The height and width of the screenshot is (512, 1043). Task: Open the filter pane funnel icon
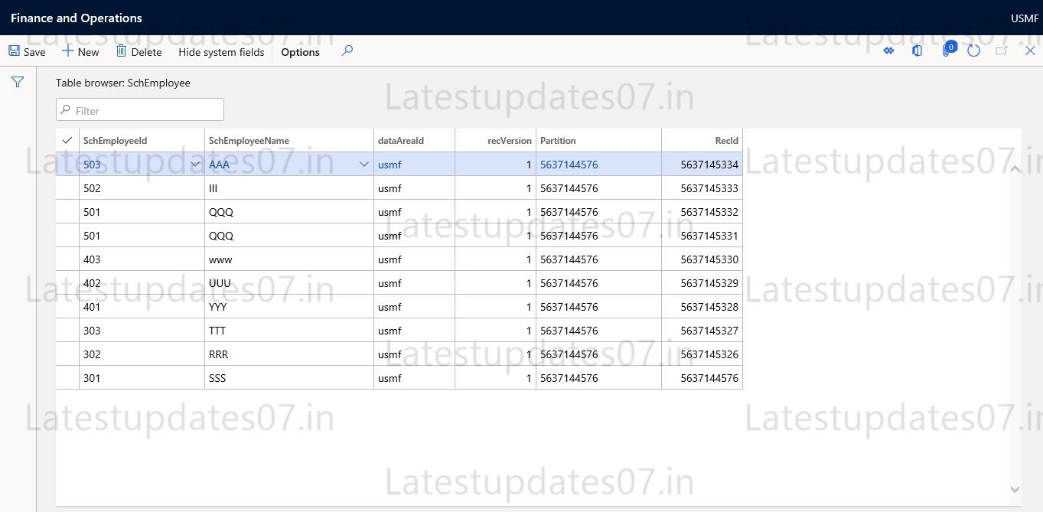point(17,82)
